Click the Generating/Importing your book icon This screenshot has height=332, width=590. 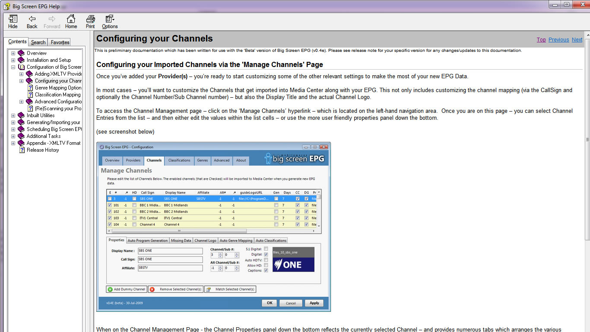[21, 122]
